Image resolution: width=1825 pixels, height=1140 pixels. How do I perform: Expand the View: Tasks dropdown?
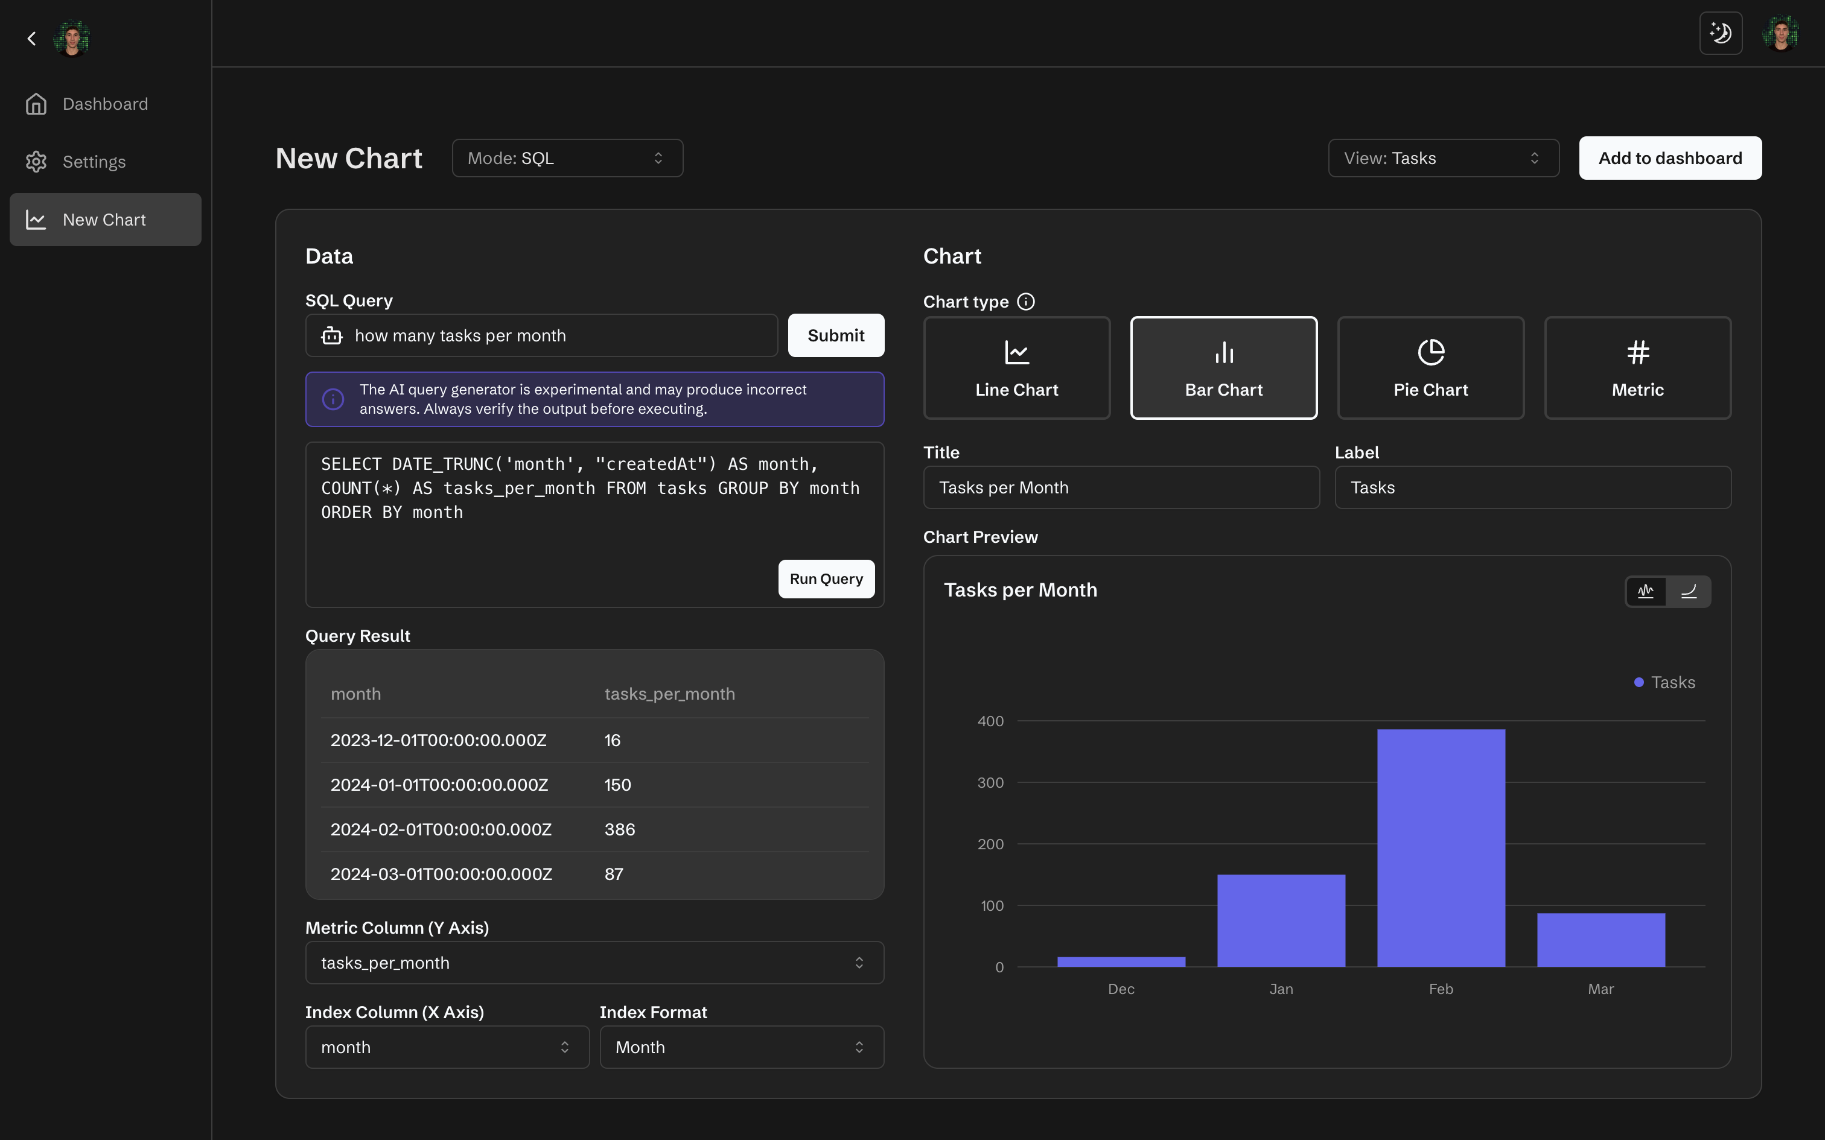pos(1442,158)
